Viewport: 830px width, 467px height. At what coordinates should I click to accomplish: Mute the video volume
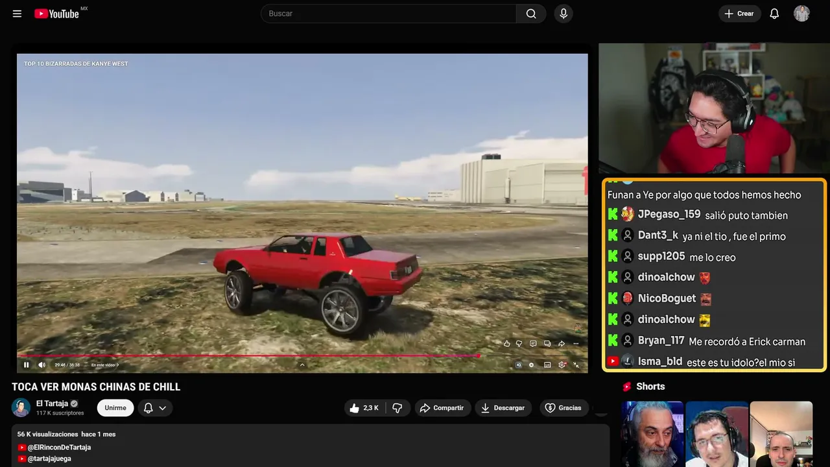click(x=41, y=365)
